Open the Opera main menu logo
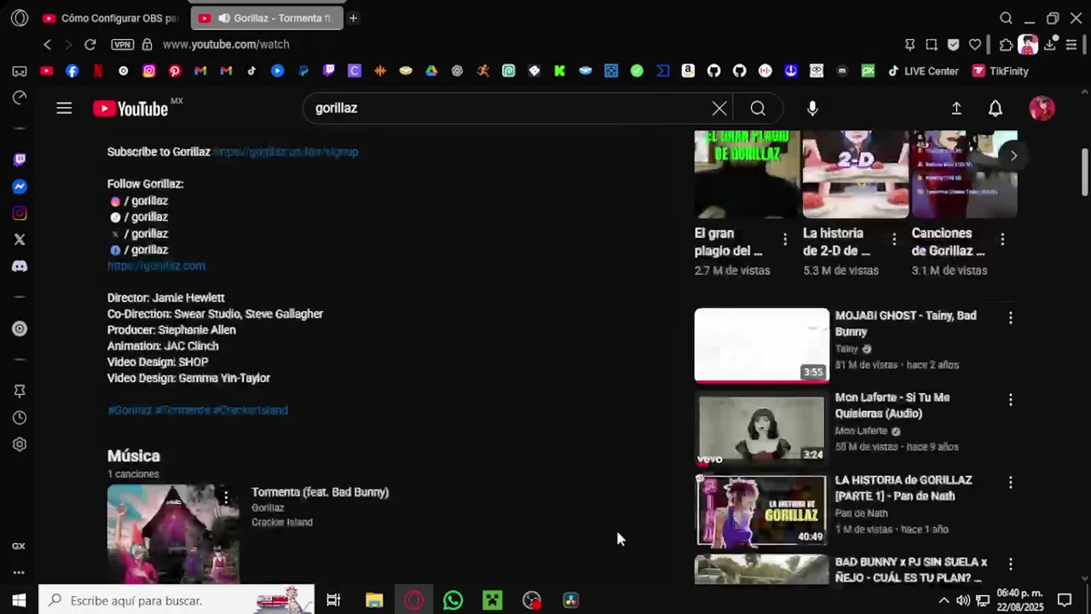The image size is (1091, 614). [x=20, y=18]
